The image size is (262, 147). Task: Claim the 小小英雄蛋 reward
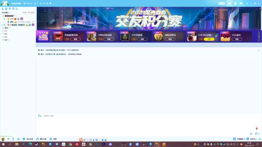click(142, 39)
